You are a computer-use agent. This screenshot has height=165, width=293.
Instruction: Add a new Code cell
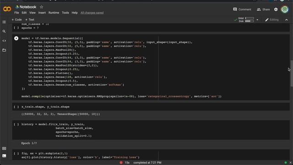point(16,20)
